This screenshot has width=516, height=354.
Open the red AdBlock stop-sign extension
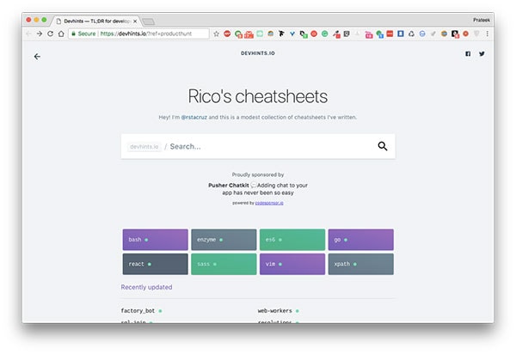pyautogui.click(x=227, y=34)
